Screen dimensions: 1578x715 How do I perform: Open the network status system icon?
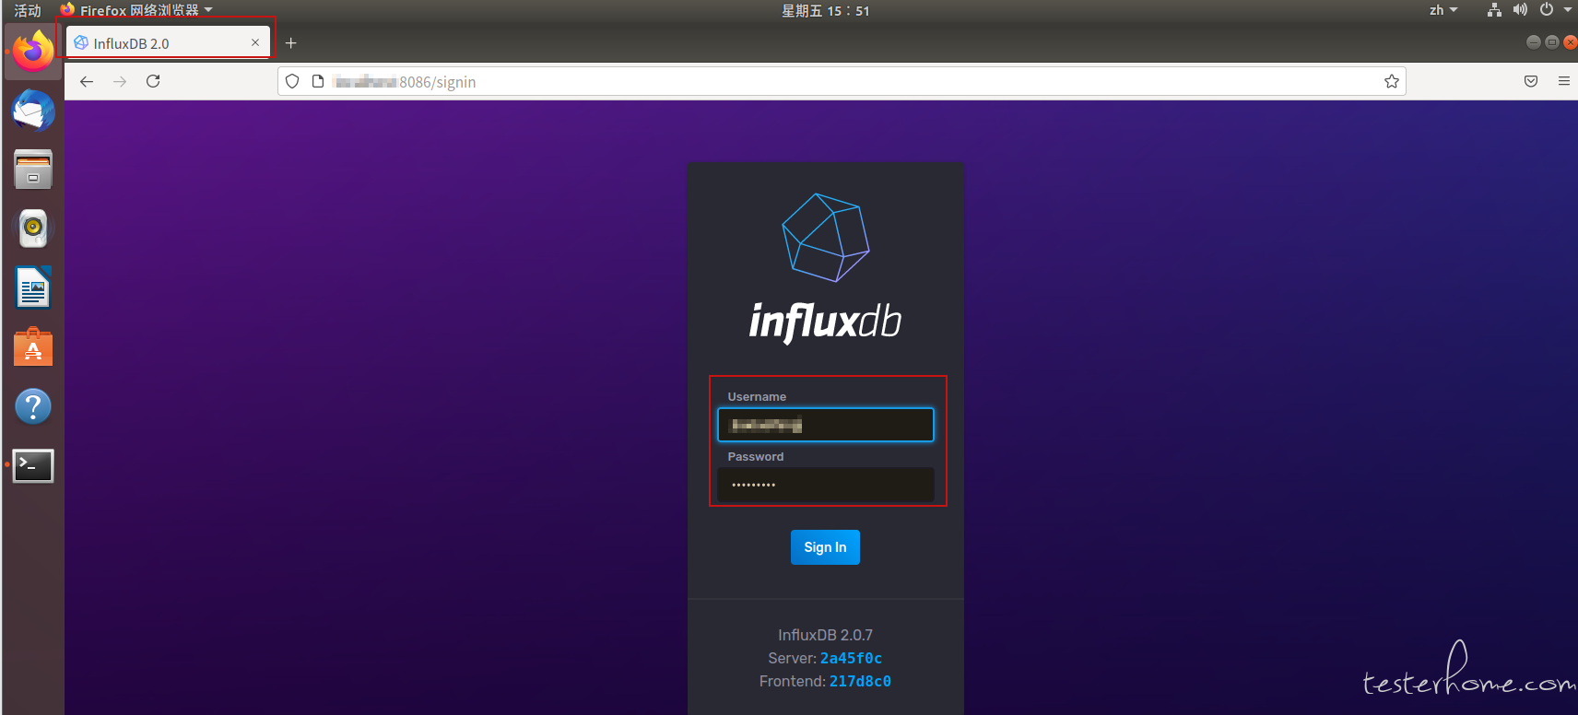pyautogui.click(x=1494, y=10)
